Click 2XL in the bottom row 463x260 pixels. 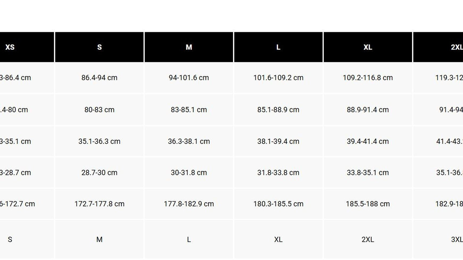[367, 240]
